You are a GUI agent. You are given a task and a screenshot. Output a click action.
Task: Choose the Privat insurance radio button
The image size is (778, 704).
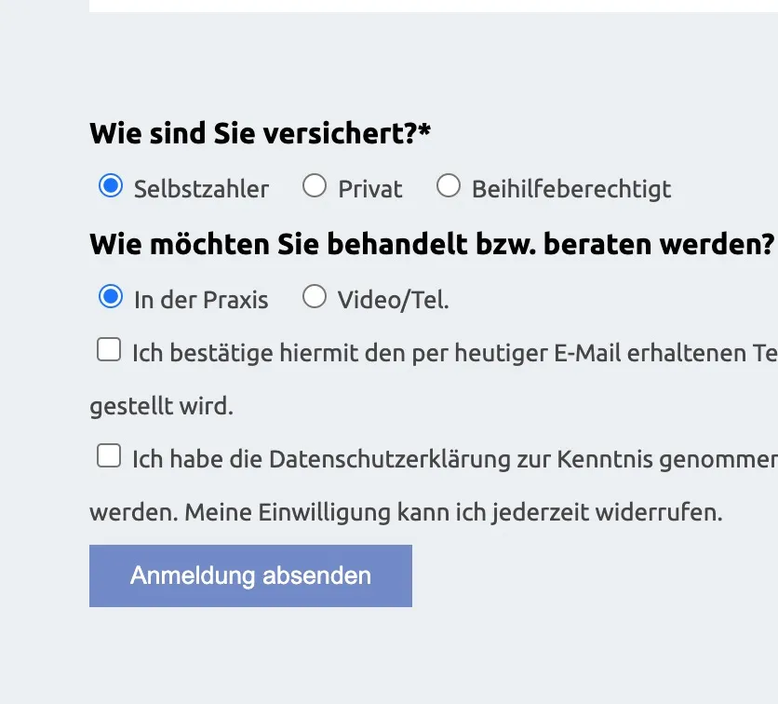315,185
